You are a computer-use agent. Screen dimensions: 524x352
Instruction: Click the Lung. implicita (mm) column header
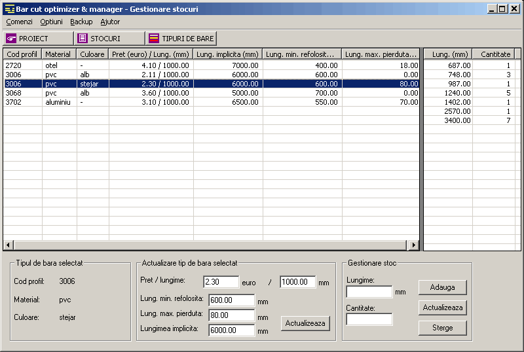[228, 54]
